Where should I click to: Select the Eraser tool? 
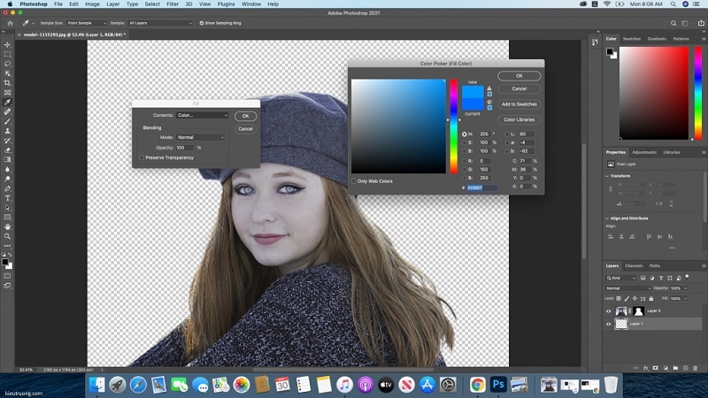[7, 150]
